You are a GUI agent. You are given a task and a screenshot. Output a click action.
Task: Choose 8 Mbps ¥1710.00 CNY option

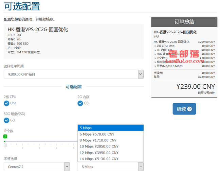tap(111, 140)
